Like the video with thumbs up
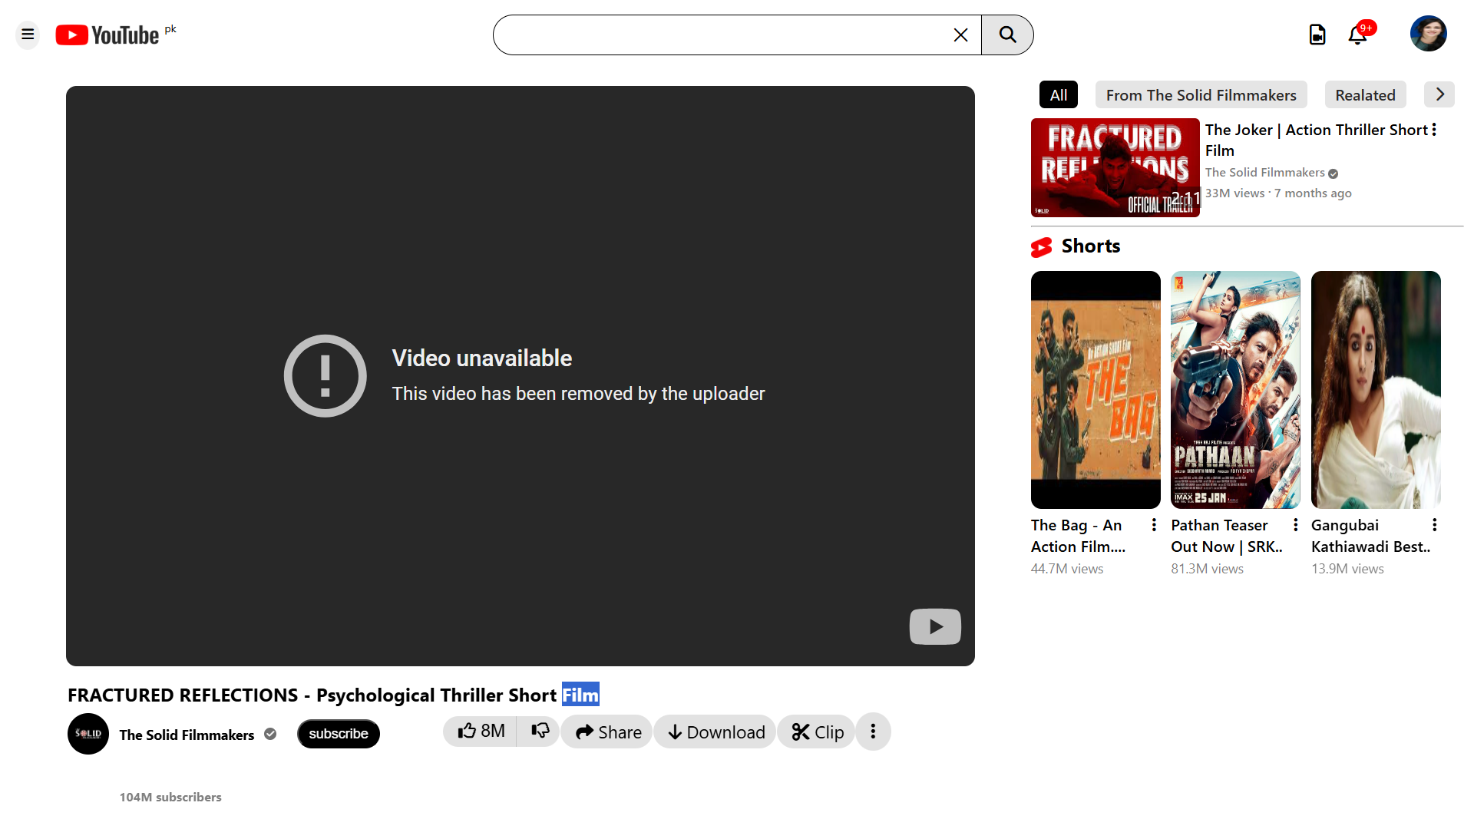Screen dimensions: 1474x829 (x=481, y=732)
